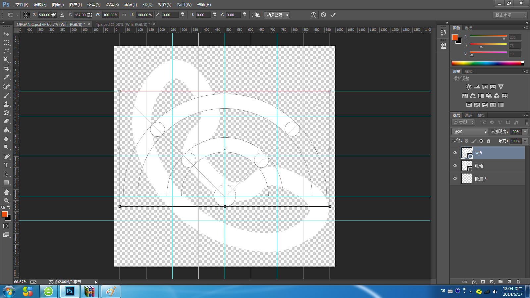Open the 图层(L) menu
Screen dimensions: 530x298
pos(76,5)
